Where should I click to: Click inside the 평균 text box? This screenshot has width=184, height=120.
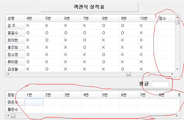click(x=160, y=84)
